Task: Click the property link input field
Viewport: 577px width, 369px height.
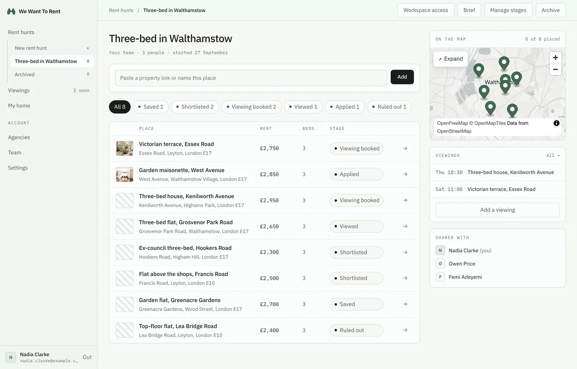Action: click(x=251, y=78)
